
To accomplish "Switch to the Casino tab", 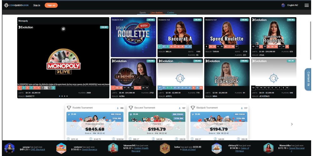I will pos(171,12).
